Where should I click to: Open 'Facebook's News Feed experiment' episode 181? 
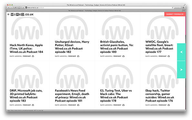point(72,95)
